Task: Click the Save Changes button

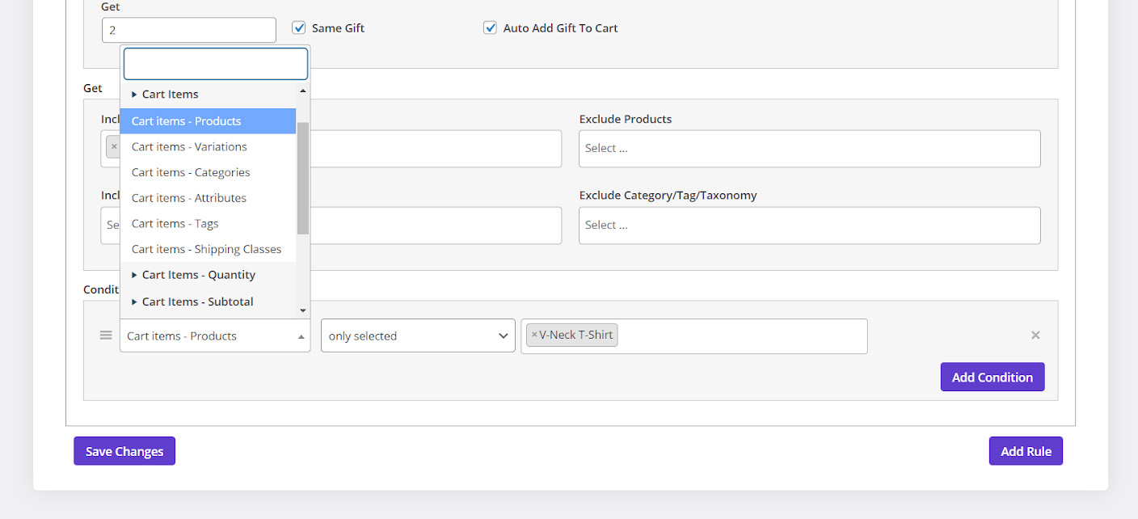Action: (124, 451)
